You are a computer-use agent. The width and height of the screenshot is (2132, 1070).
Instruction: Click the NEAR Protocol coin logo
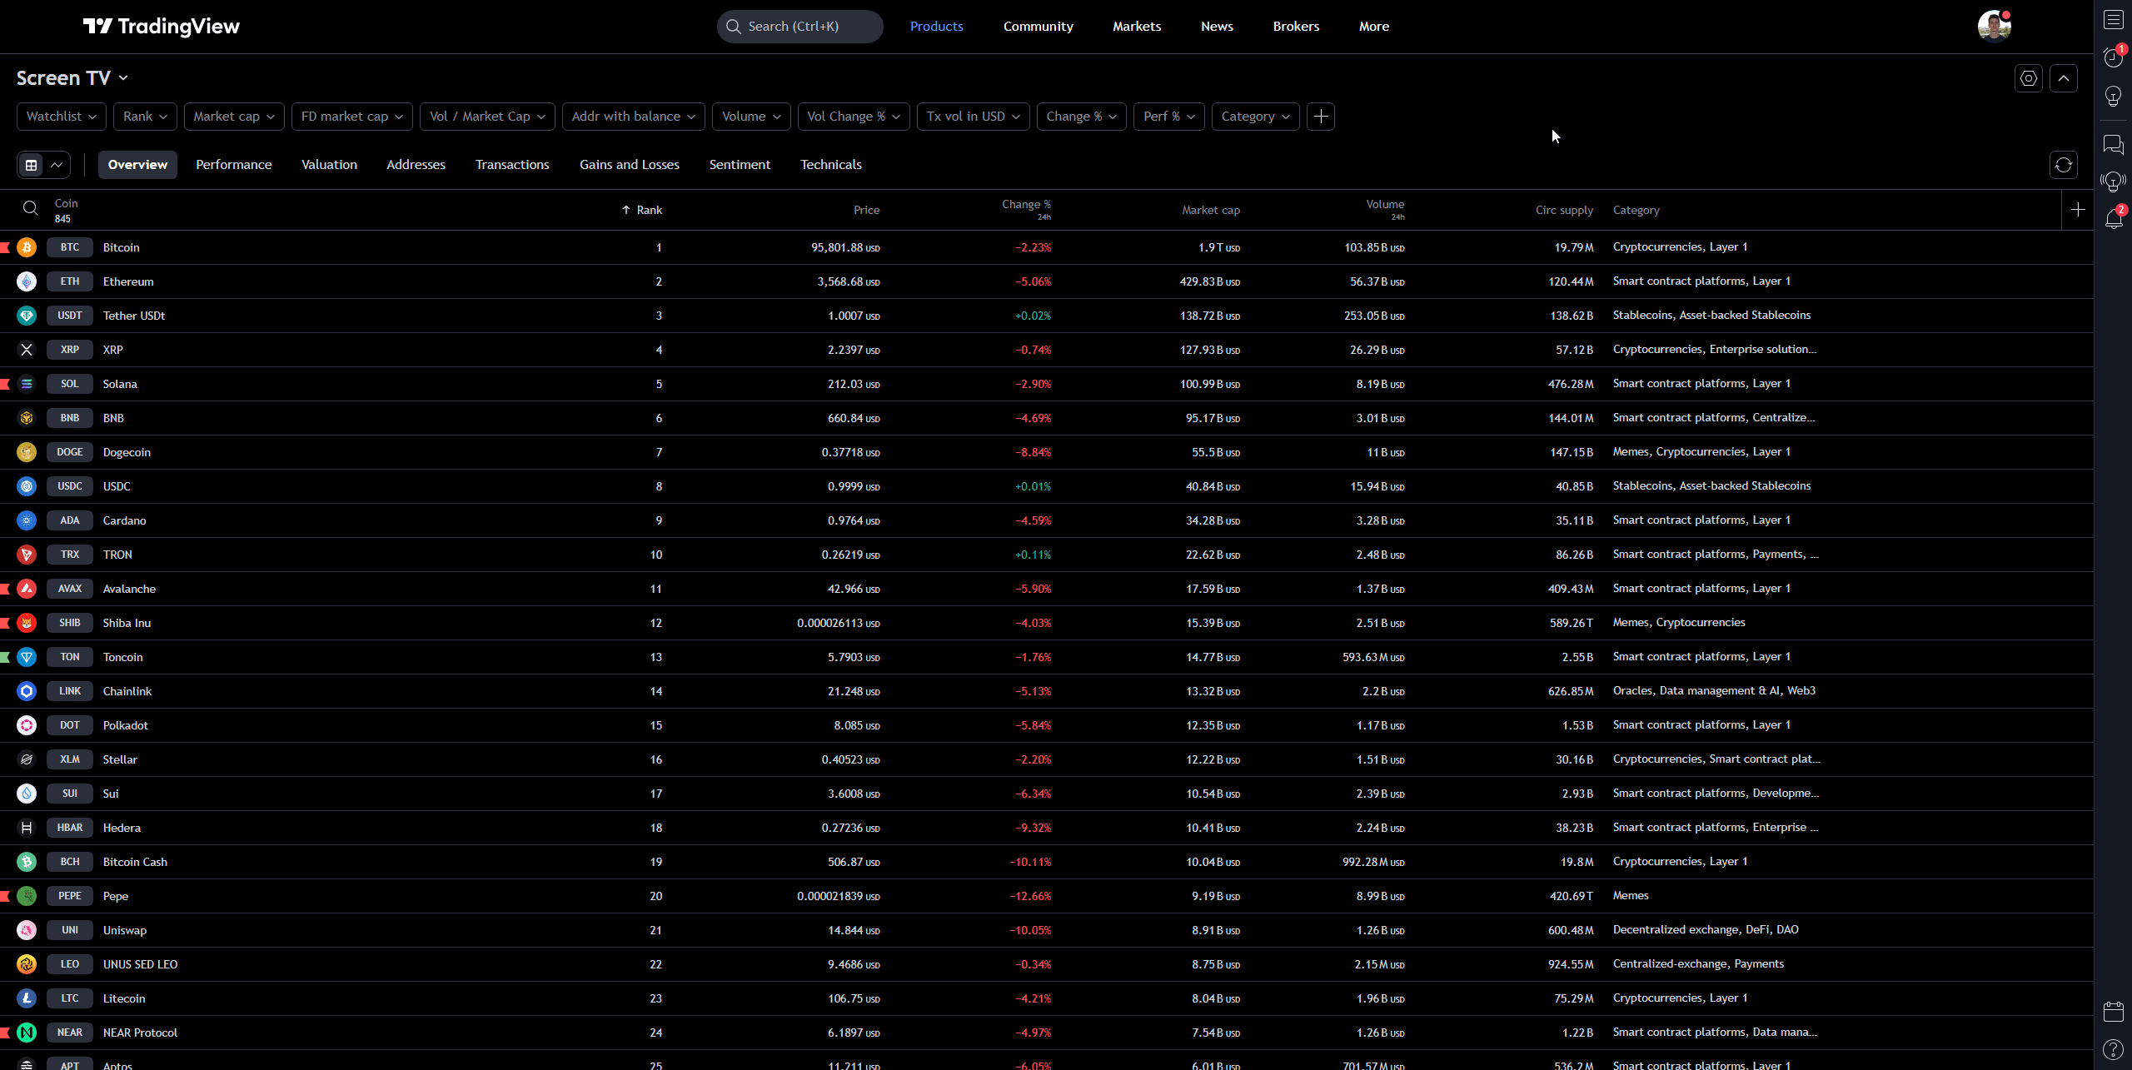[x=27, y=1033]
